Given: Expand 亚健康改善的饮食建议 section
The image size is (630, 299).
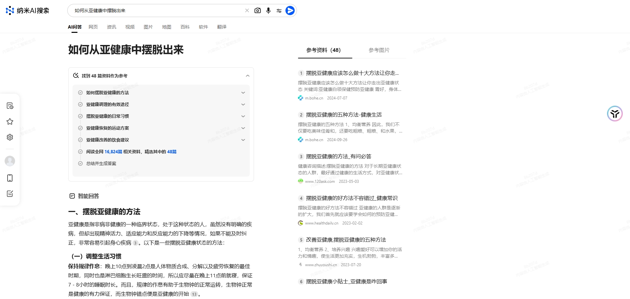Looking at the screenshot, I should (x=243, y=139).
